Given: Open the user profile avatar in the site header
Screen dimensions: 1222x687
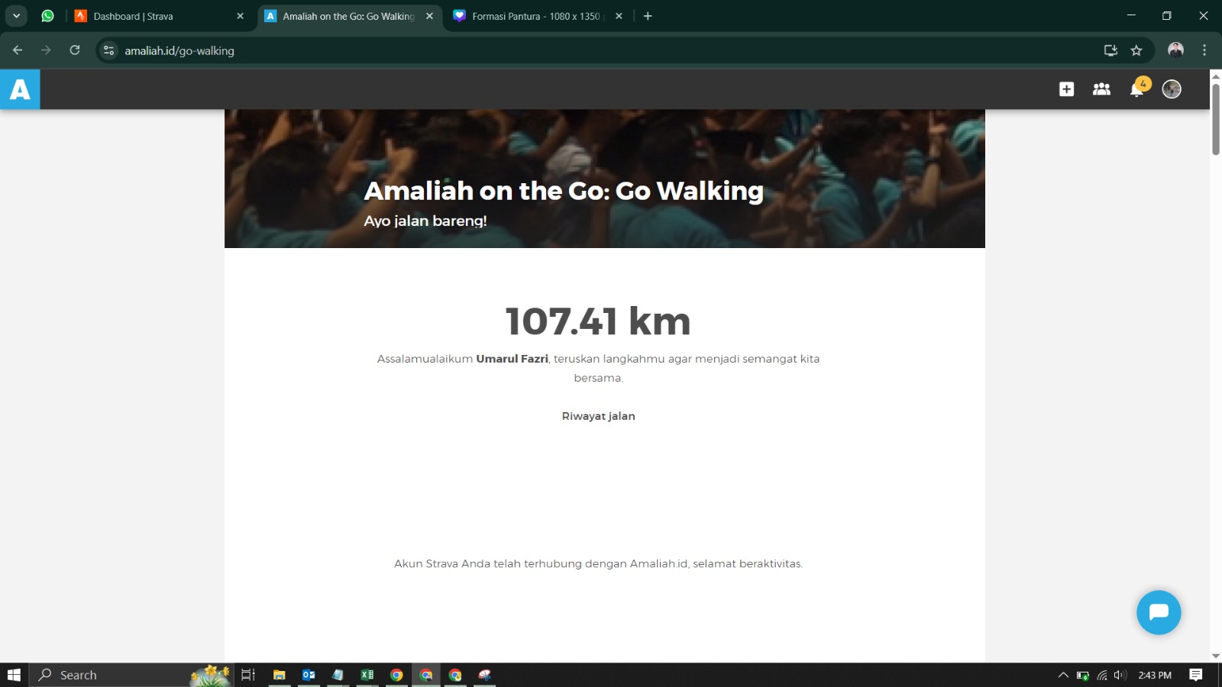Looking at the screenshot, I should 1172,89.
